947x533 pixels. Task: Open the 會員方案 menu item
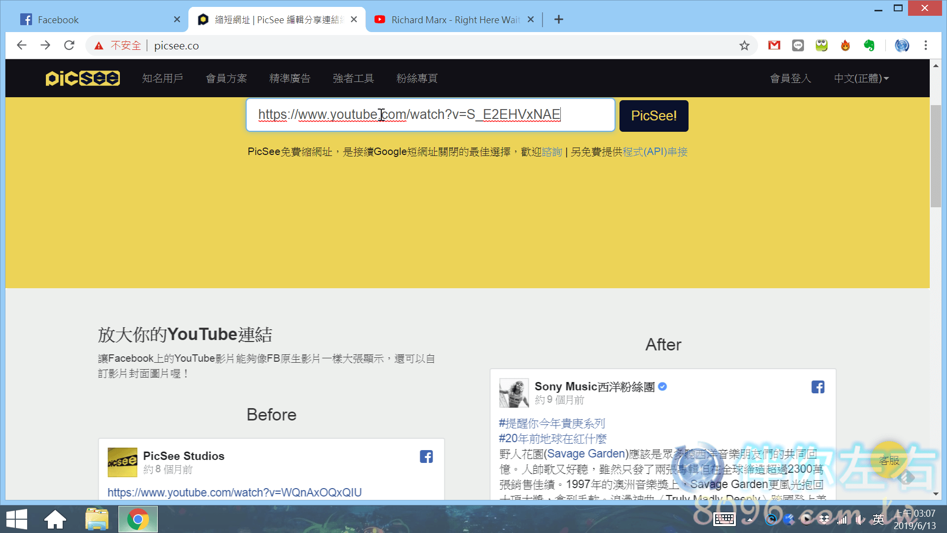tap(226, 78)
